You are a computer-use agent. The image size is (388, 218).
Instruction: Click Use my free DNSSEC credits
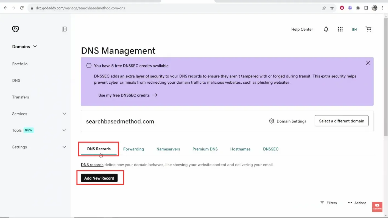(128, 95)
